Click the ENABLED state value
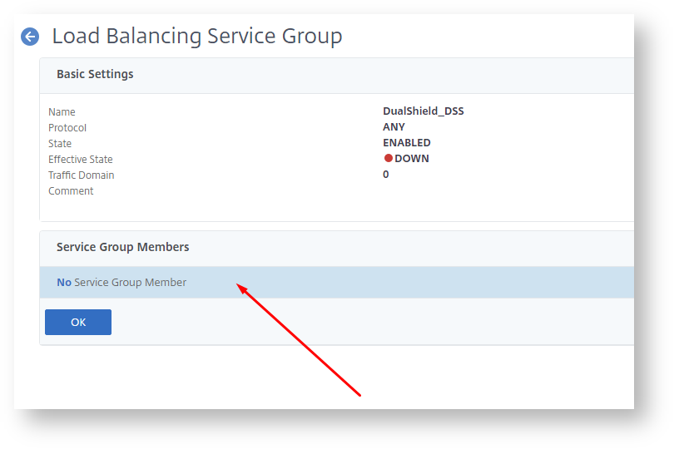The width and height of the screenshot is (674, 449). coord(406,143)
